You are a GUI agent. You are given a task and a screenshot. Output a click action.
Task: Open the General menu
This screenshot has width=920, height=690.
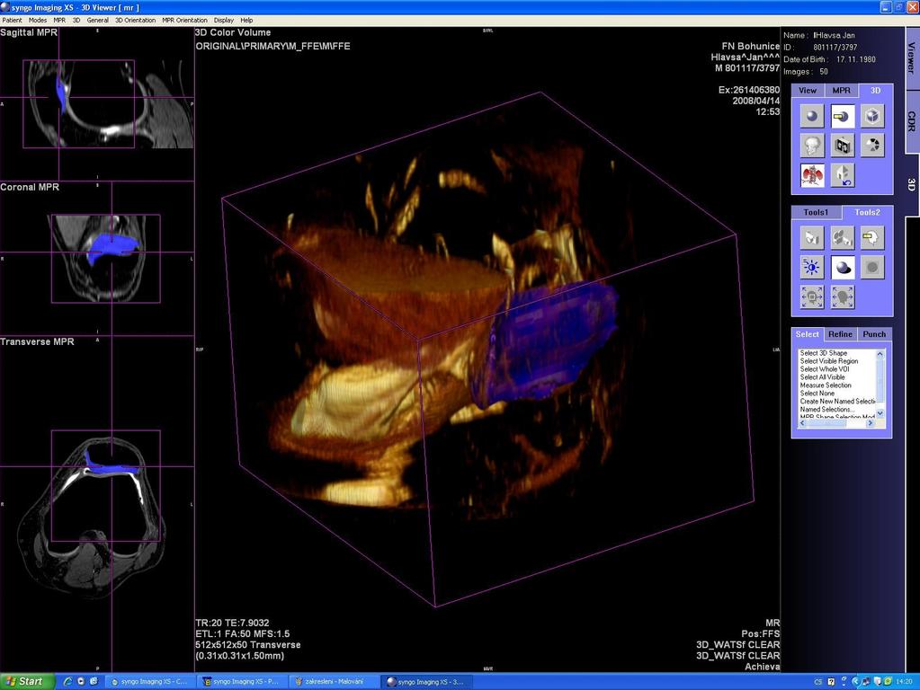point(97,20)
